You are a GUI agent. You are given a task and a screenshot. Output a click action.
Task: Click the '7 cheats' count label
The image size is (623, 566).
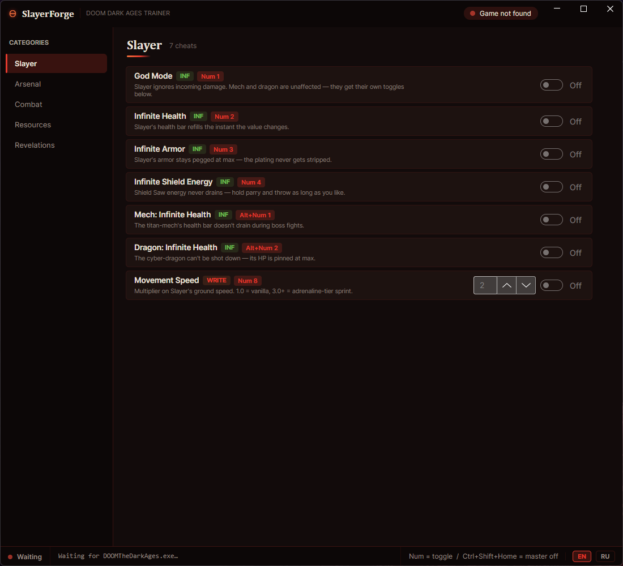183,46
